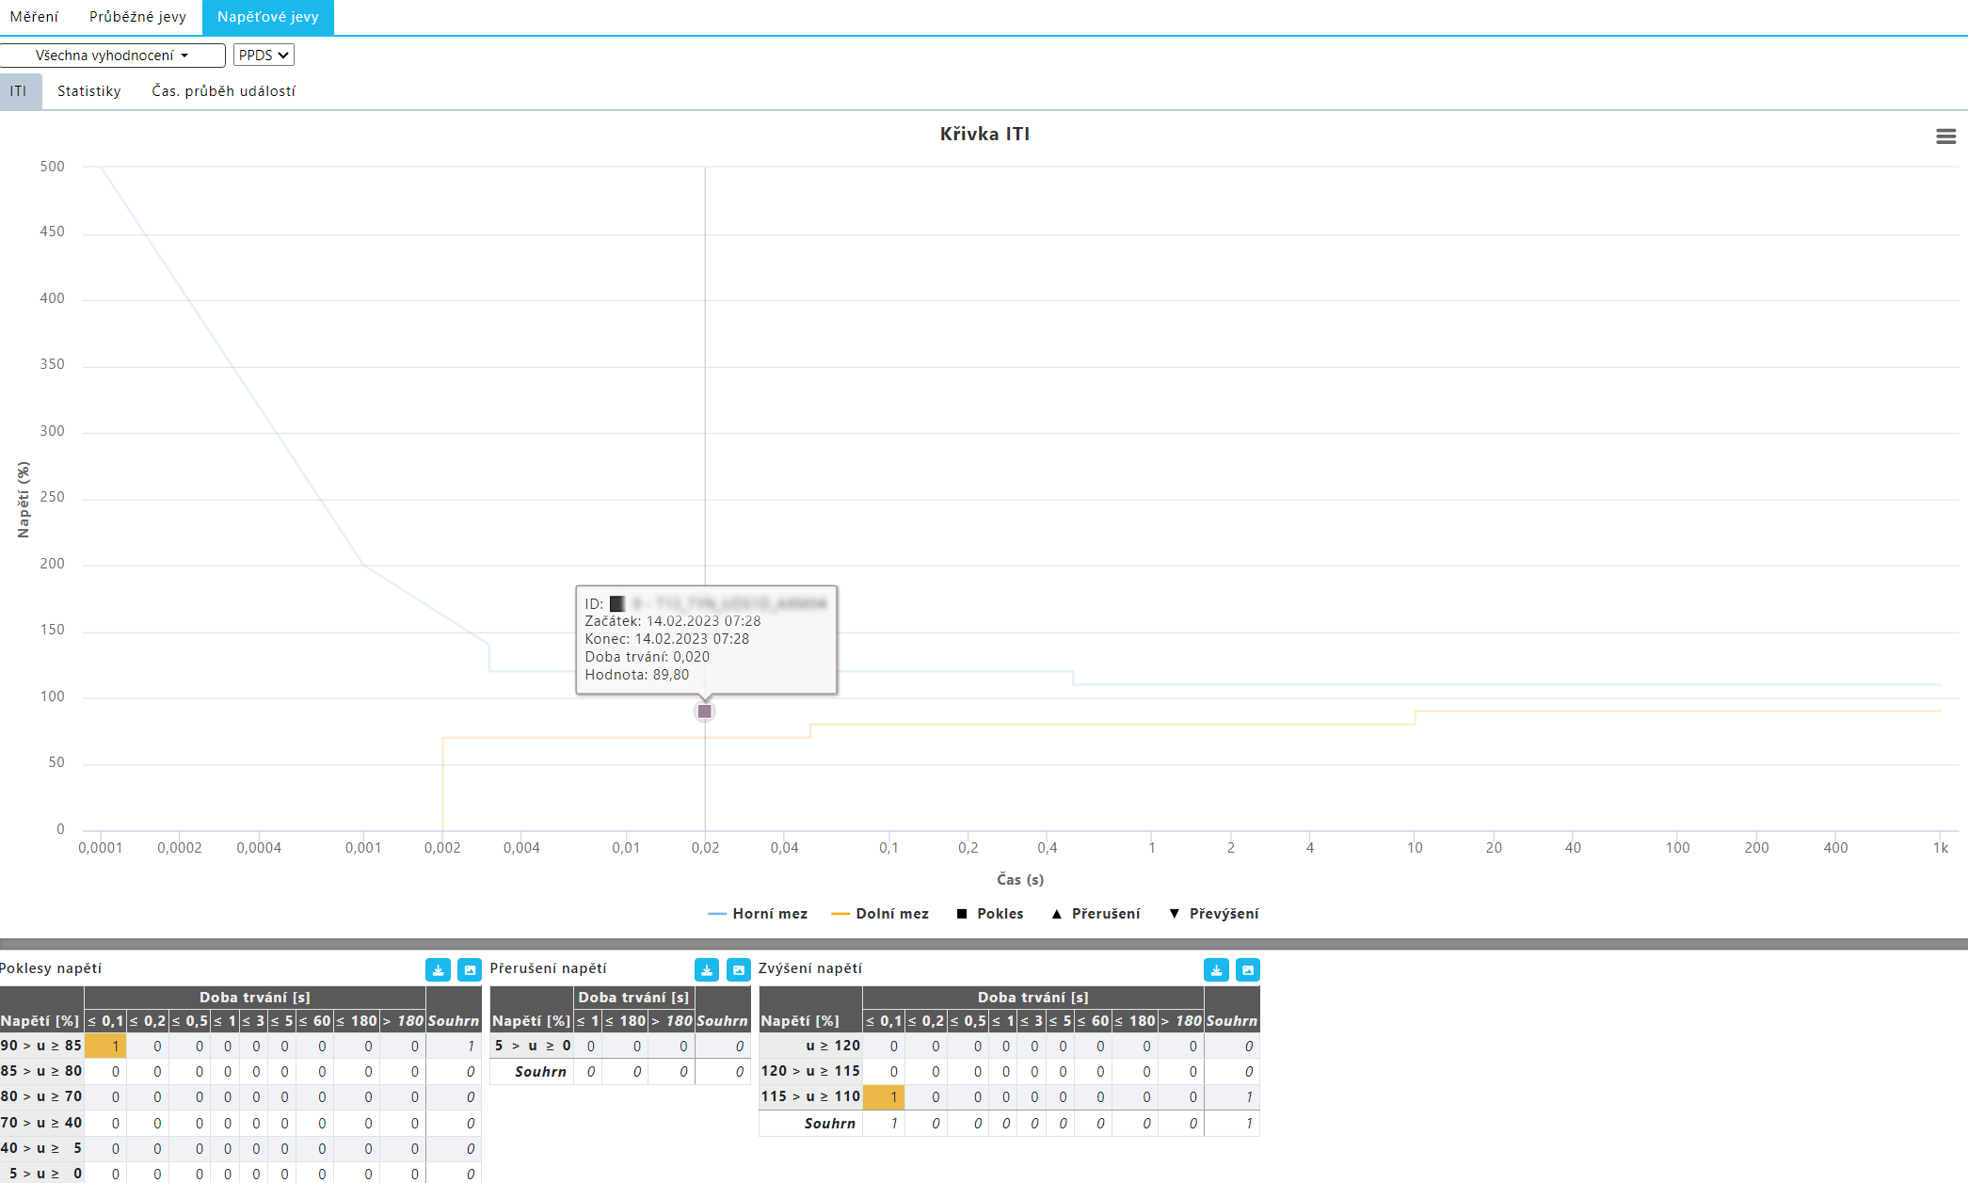Download the Přerušení napětí table data
The image size is (1968, 1183).
[707, 970]
